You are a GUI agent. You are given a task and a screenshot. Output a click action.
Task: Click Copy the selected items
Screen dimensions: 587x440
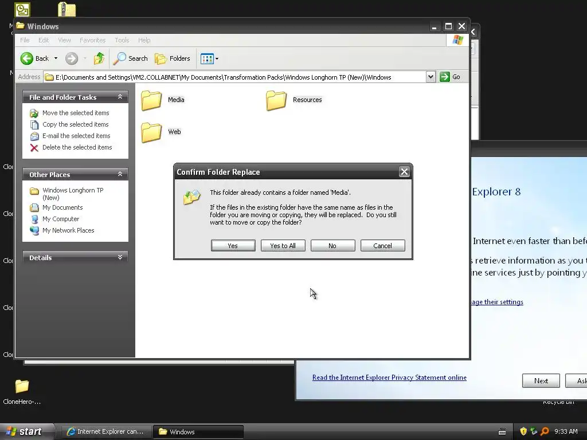(75, 124)
